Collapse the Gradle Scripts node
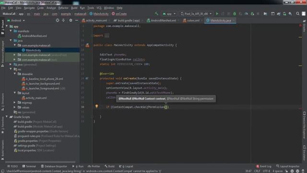The image size is (307, 173). [x=7, y=117]
